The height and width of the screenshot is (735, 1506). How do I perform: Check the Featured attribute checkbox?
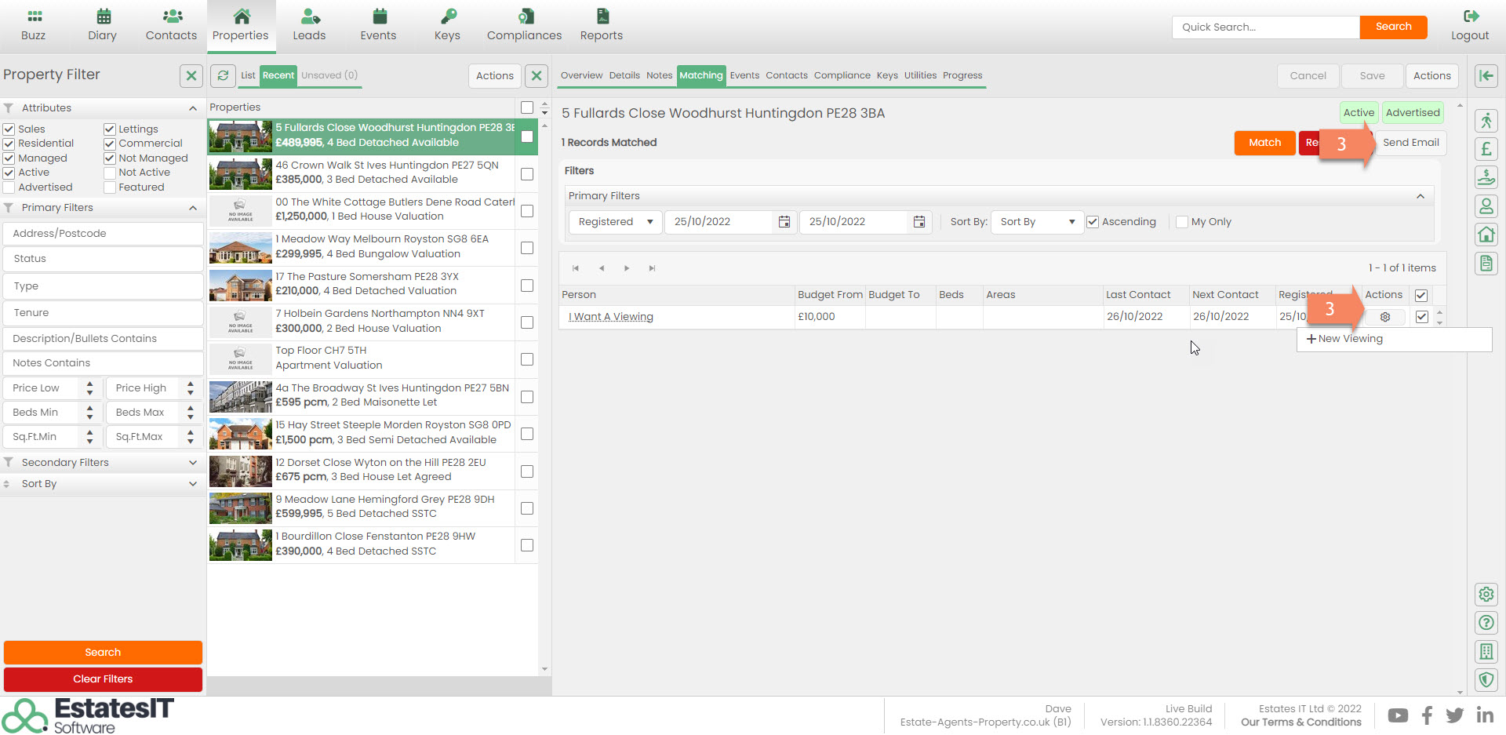point(110,187)
